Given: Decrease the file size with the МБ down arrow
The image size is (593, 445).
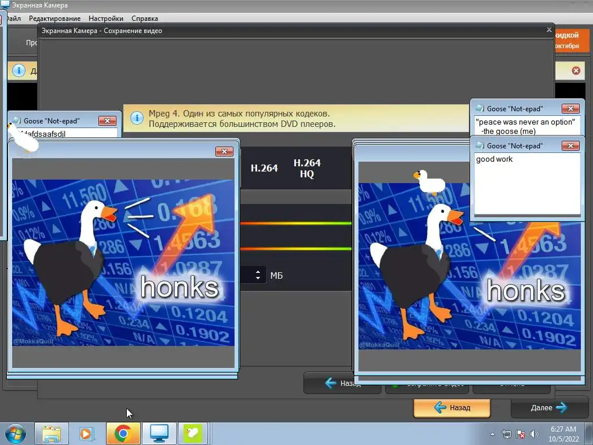Looking at the screenshot, I should (x=258, y=278).
